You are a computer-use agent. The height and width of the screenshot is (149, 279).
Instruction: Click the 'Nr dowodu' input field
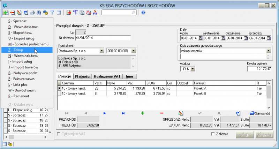(103, 38)
